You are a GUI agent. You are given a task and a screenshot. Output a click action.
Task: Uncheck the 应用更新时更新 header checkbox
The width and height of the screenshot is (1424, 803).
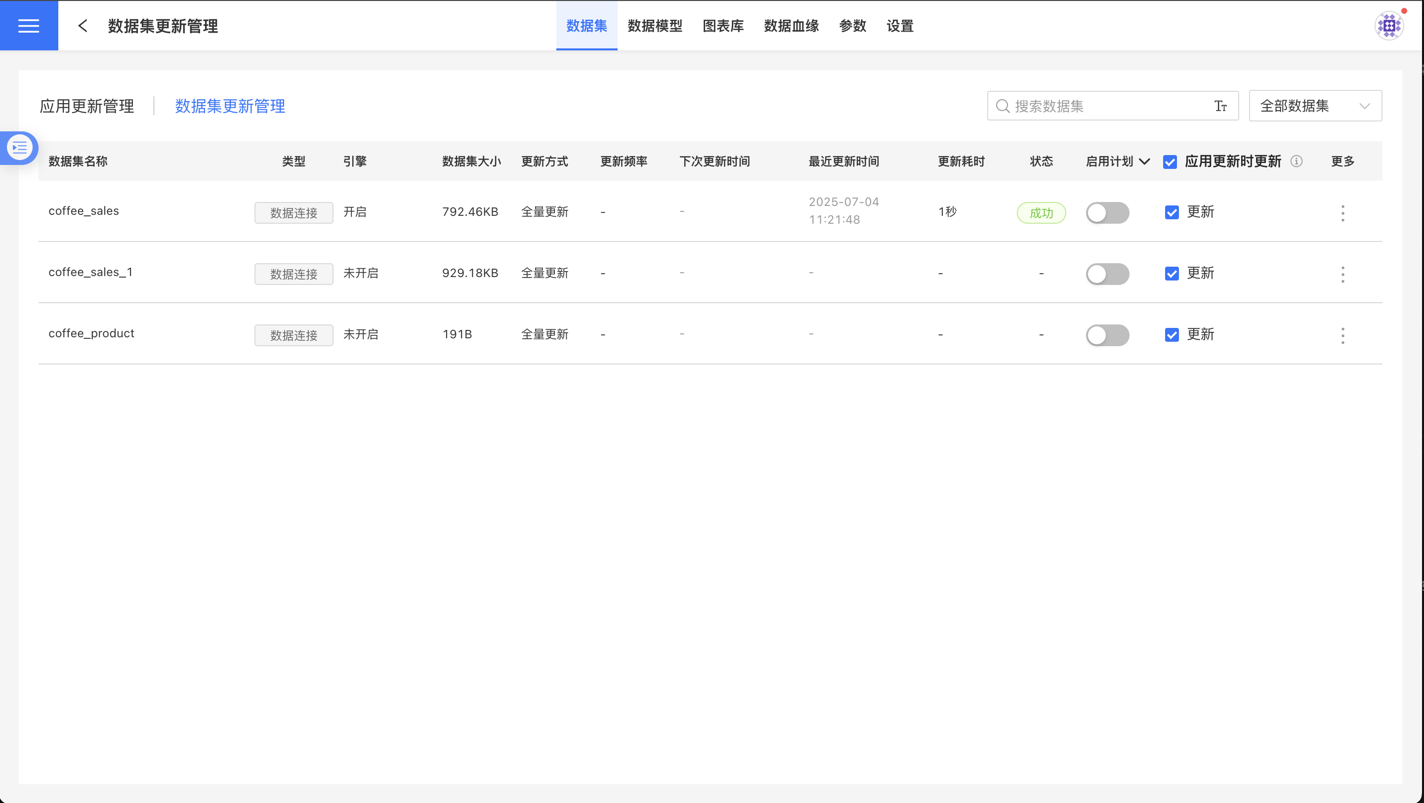pos(1170,162)
